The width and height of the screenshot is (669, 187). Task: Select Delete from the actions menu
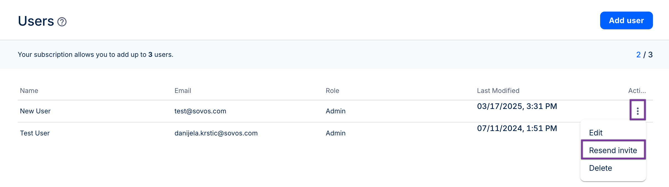(600, 168)
